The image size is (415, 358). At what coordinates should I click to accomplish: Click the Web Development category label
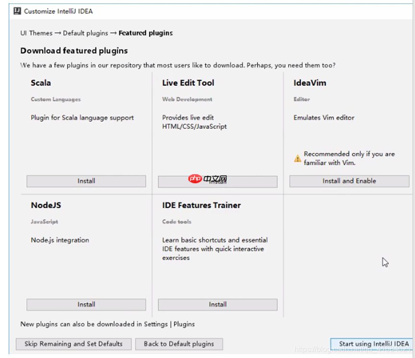pyautogui.click(x=187, y=99)
